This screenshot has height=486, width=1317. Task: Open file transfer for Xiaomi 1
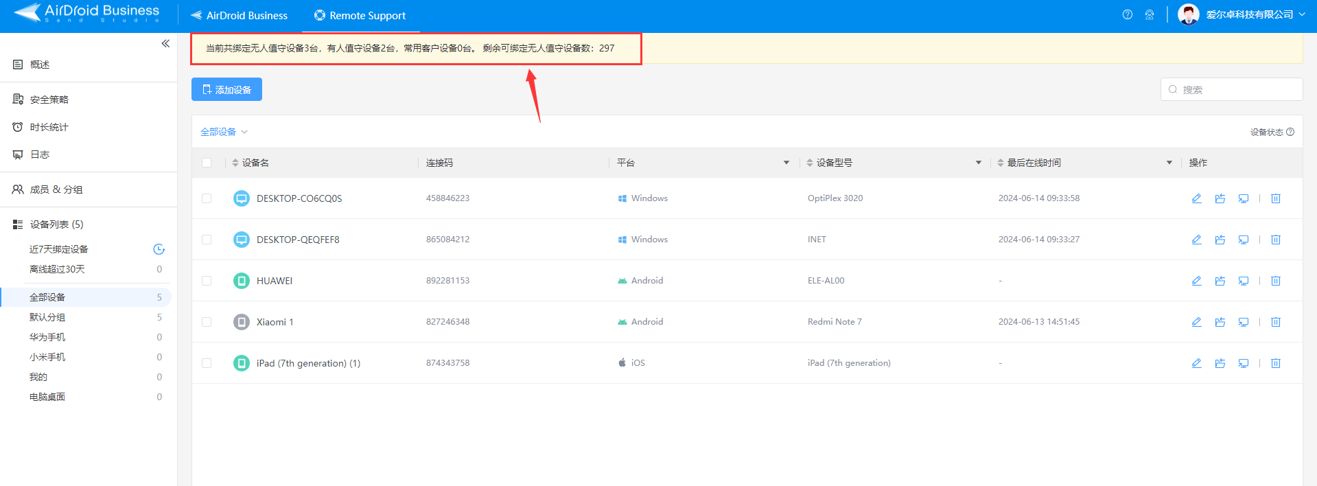[1220, 322]
